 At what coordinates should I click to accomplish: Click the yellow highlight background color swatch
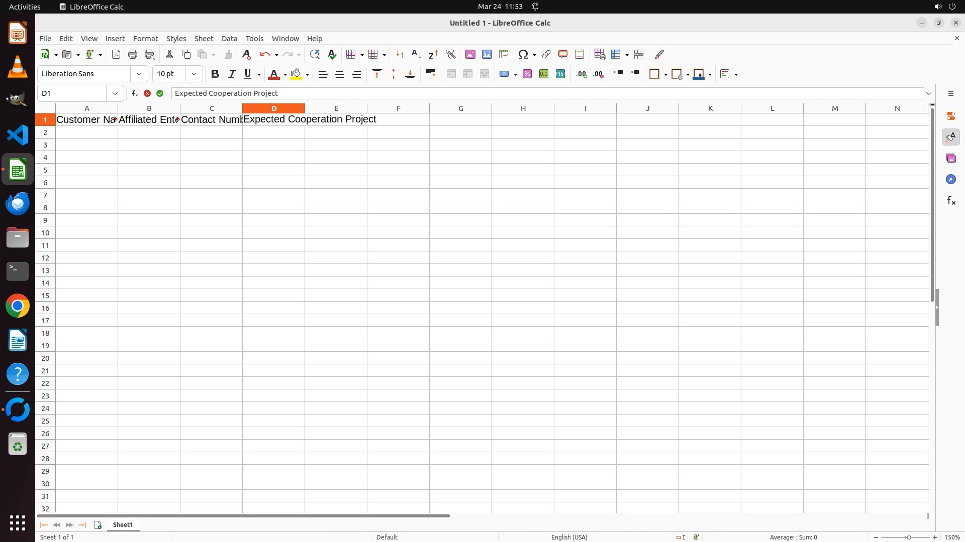(x=296, y=74)
